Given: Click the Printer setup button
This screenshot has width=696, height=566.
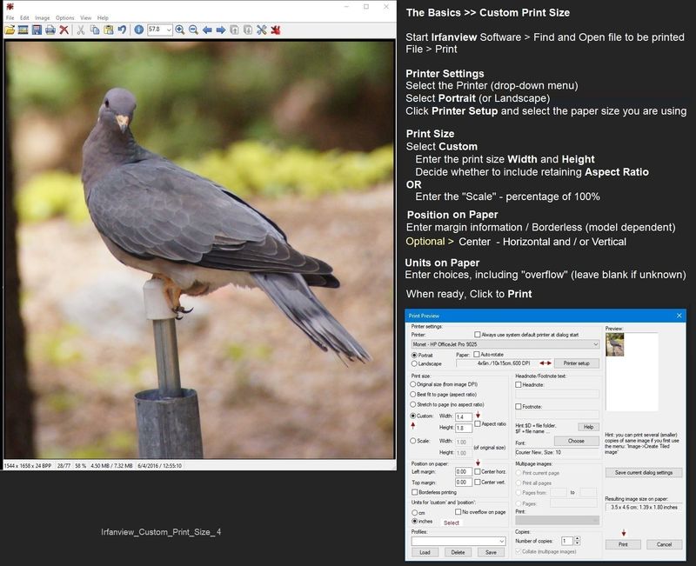Looking at the screenshot, I should point(576,363).
